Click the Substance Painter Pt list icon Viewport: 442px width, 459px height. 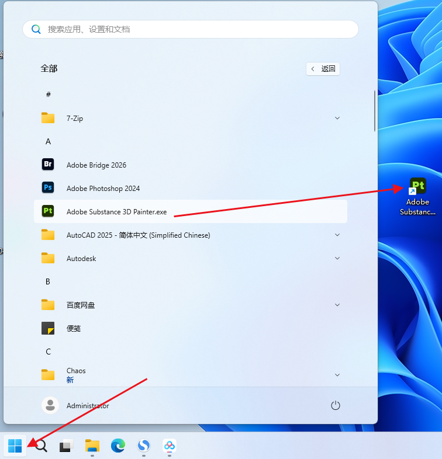tap(48, 211)
